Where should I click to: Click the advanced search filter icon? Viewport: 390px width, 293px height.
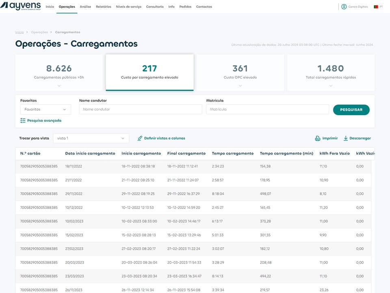23,120
